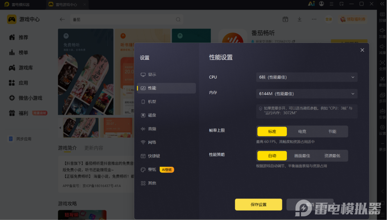The width and height of the screenshot is (387, 220).
Task: Click the back arrow beside search box
Action: (x=62, y=19)
